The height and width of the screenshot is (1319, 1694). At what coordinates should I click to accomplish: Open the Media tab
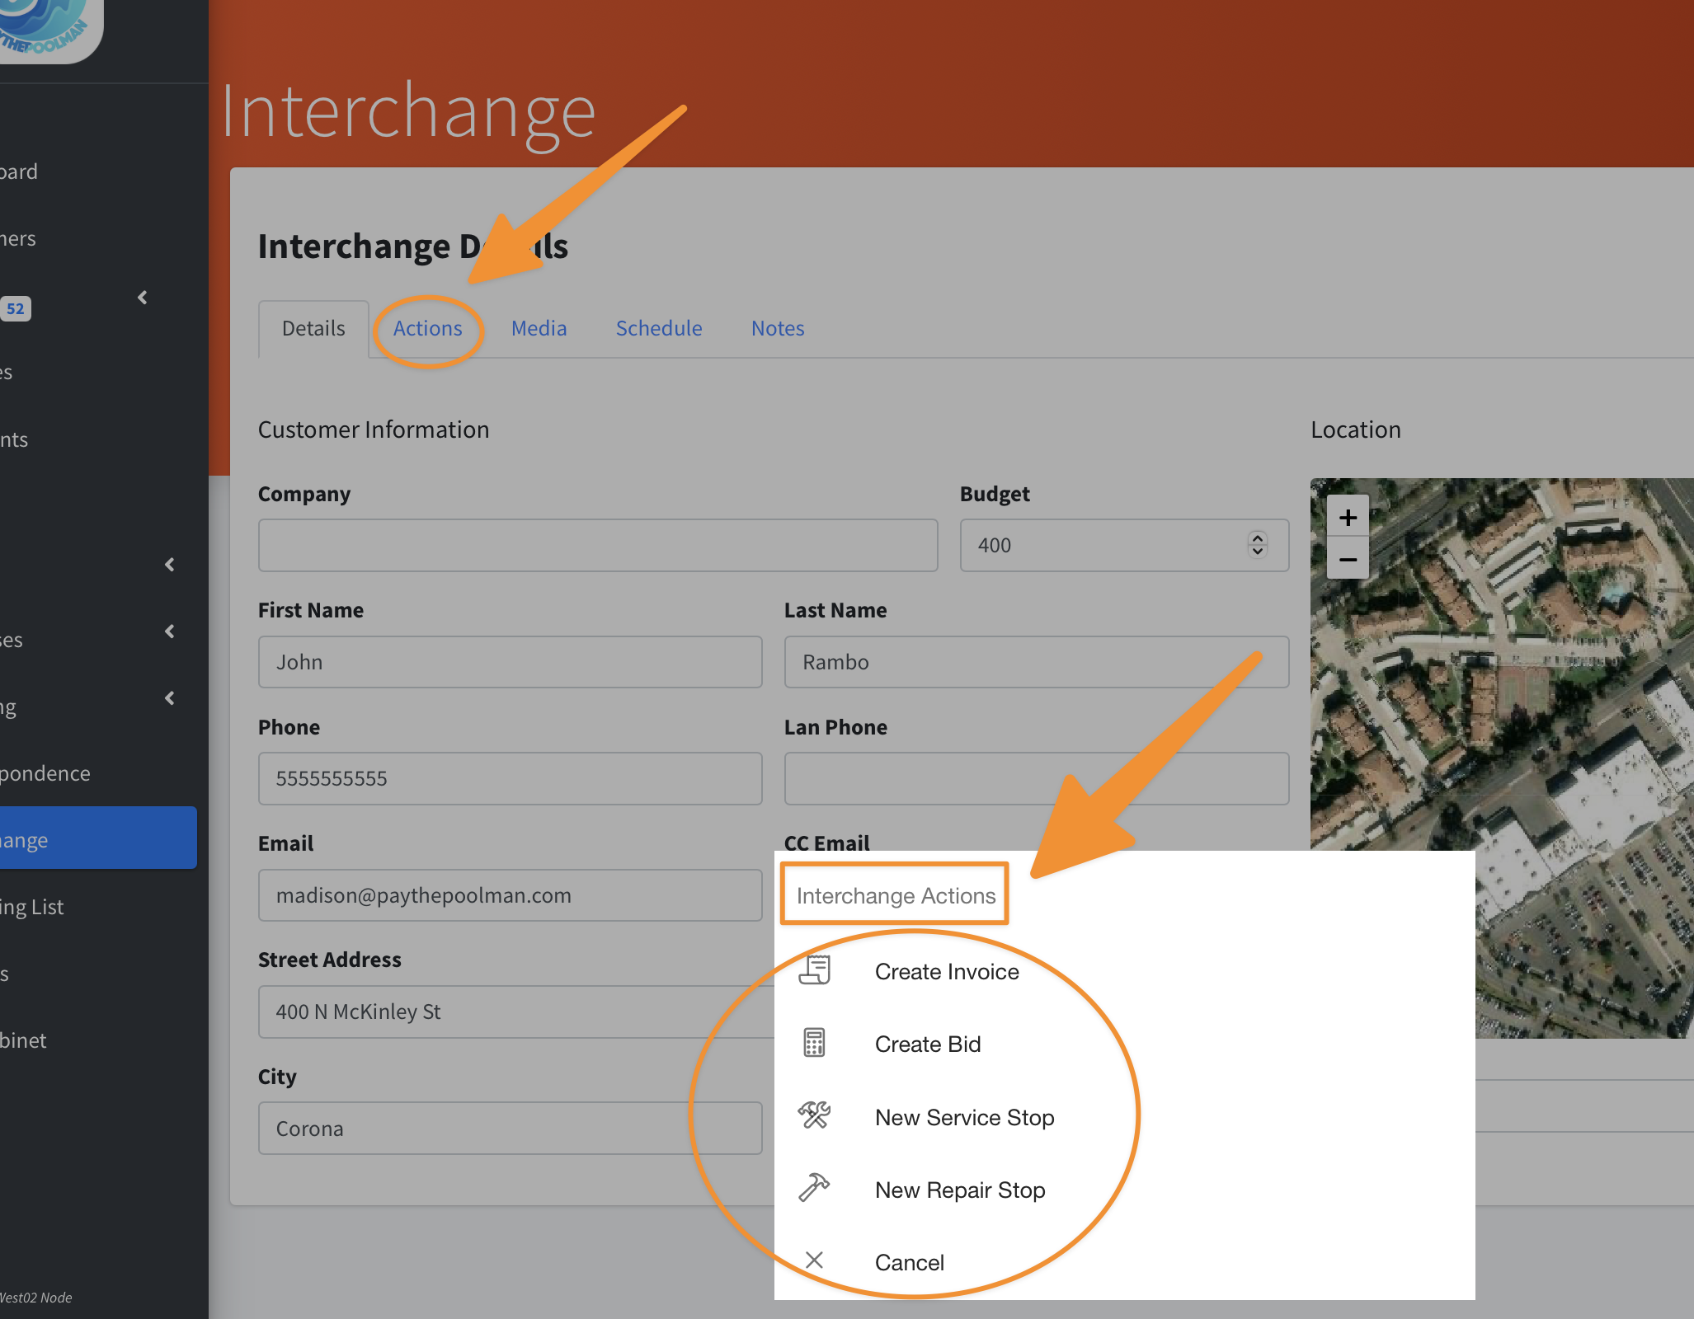click(x=539, y=328)
